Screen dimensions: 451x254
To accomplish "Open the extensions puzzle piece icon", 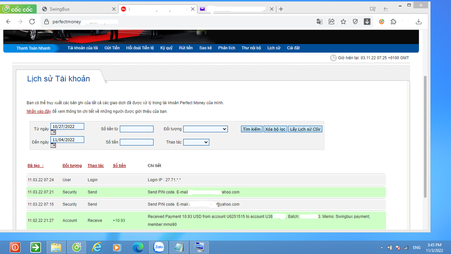I will [394, 22].
